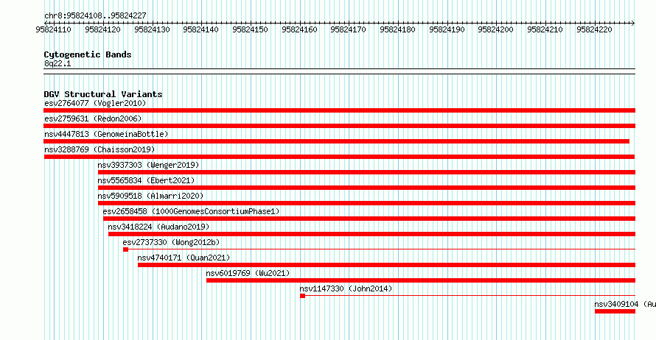Open the nsv3418224 (Audano2019) variant
This screenshot has width=656, height=340.
158,227
